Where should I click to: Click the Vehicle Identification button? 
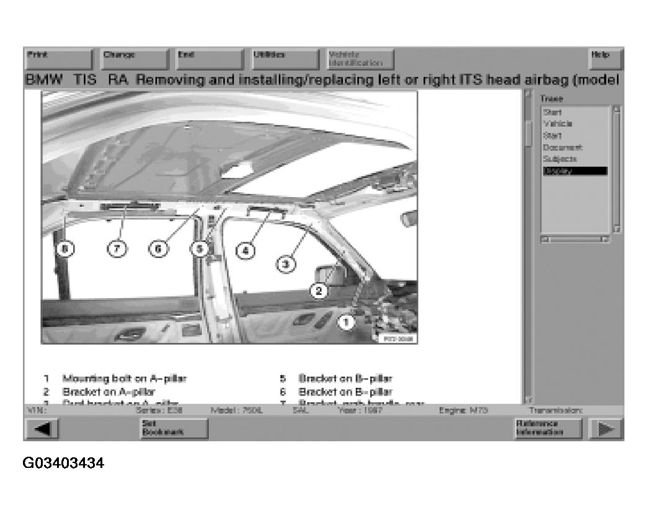coord(360,59)
